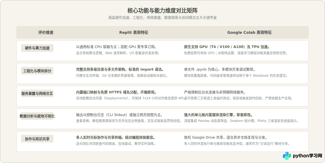This screenshot has width=325, height=163.
Task: Click text 免费层即可体验 GPU
Action: 199,53
